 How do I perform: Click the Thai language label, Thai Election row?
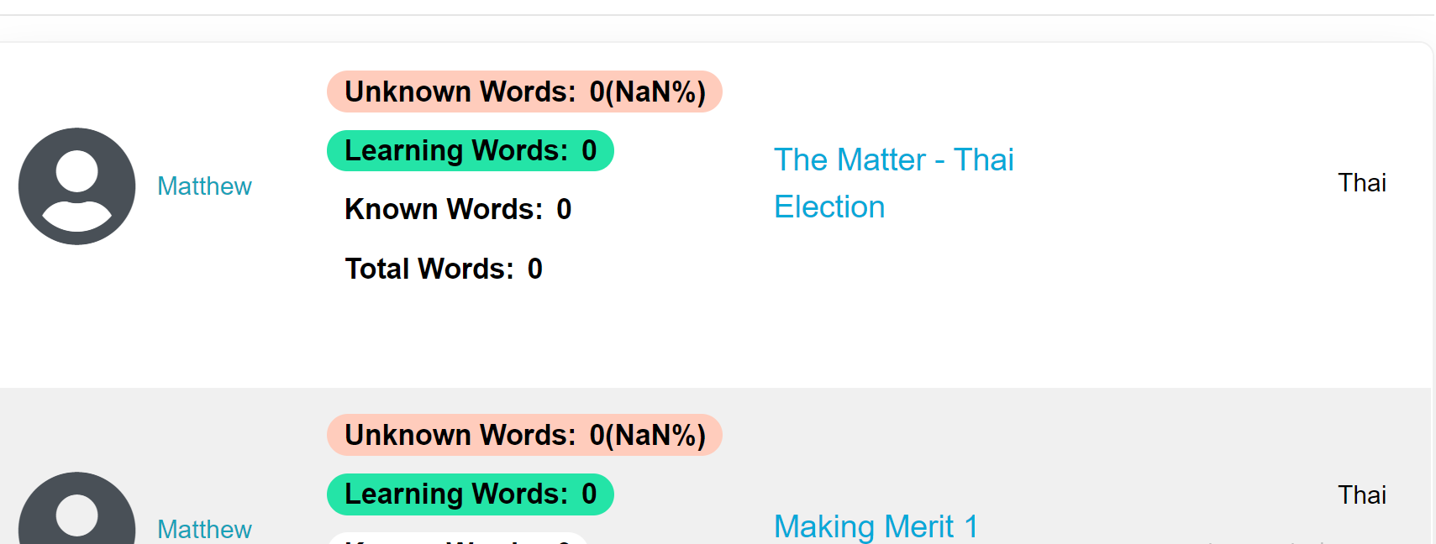click(x=1361, y=183)
